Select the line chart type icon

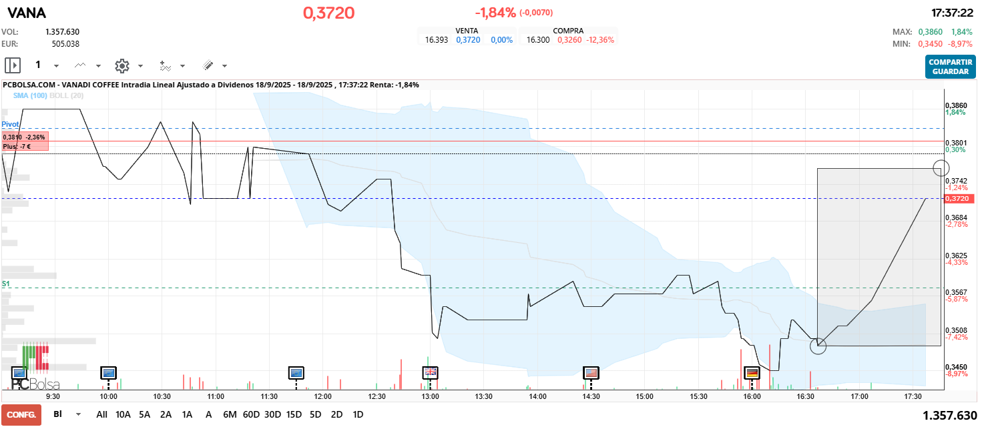pyautogui.click(x=81, y=65)
